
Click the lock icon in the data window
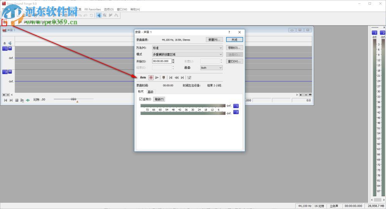pyautogui.click(x=4, y=43)
